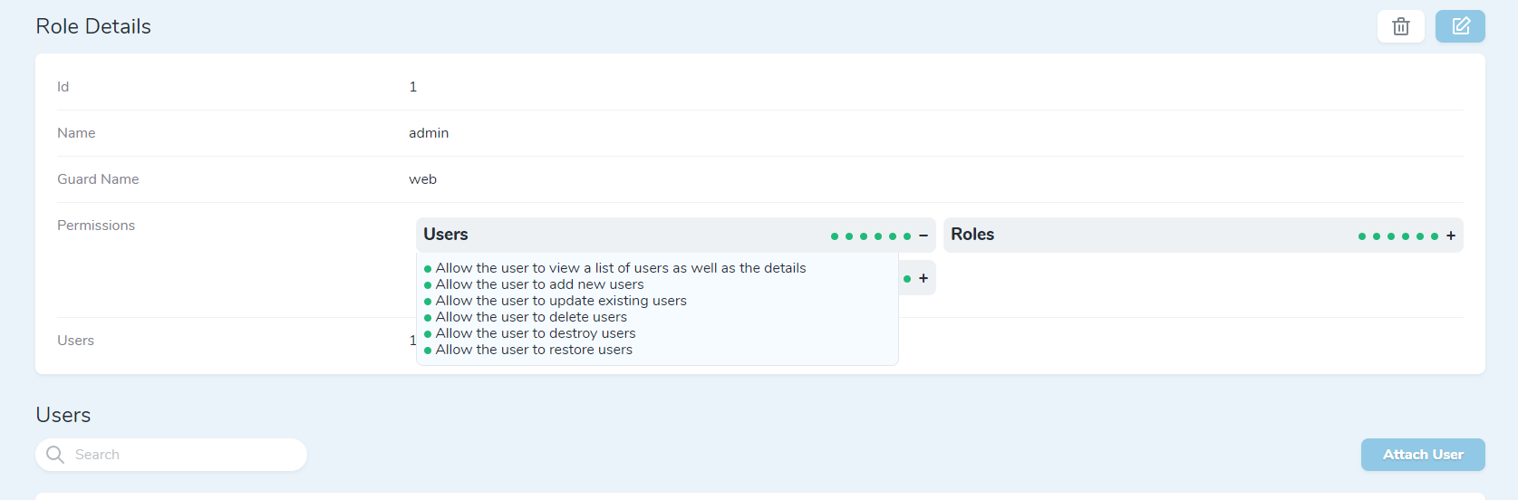Viewport: 1518px width, 500px height.
Task: Collapse the Users permissions with minus sign
Action: (923, 236)
